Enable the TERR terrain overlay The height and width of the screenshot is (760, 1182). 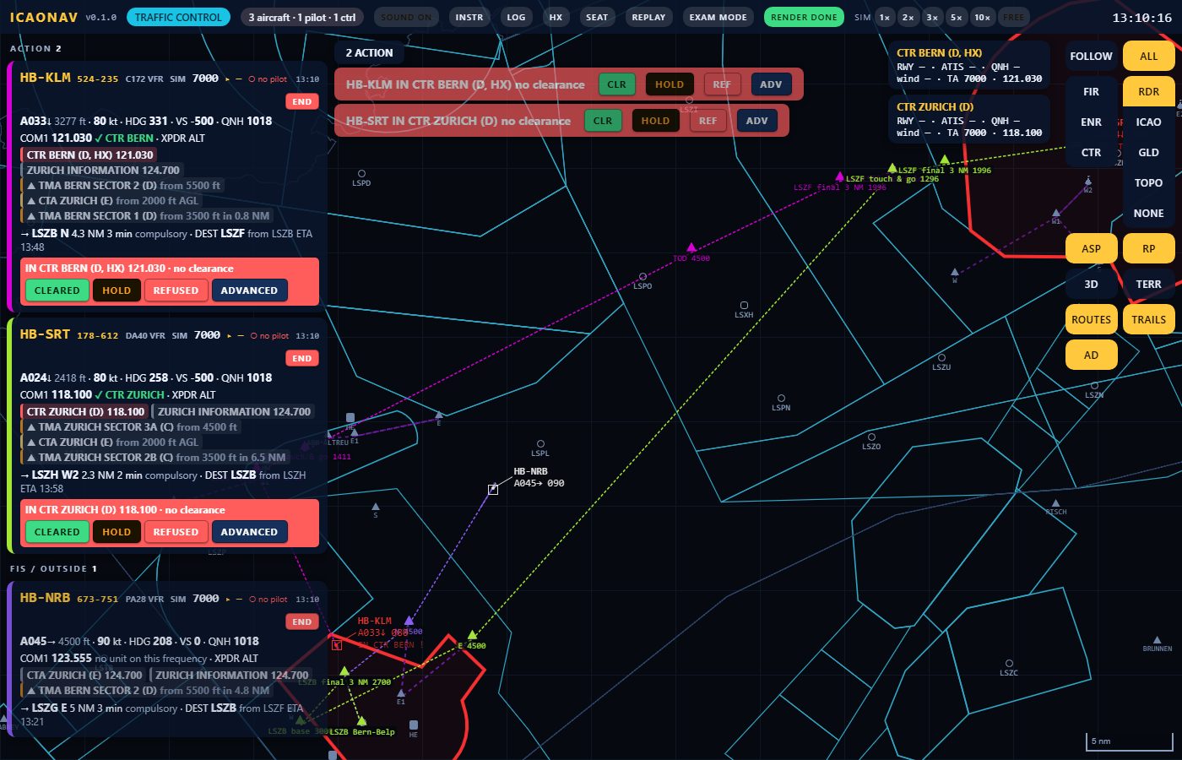pos(1148,285)
